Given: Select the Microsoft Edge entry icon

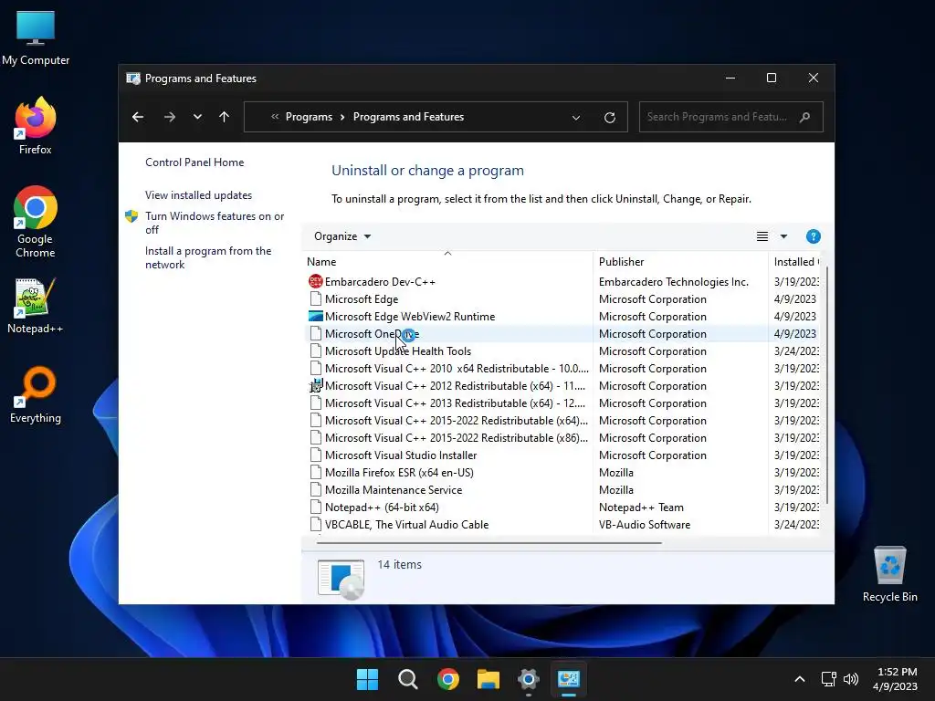Looking at the screenshot, I should pos(315,299).
